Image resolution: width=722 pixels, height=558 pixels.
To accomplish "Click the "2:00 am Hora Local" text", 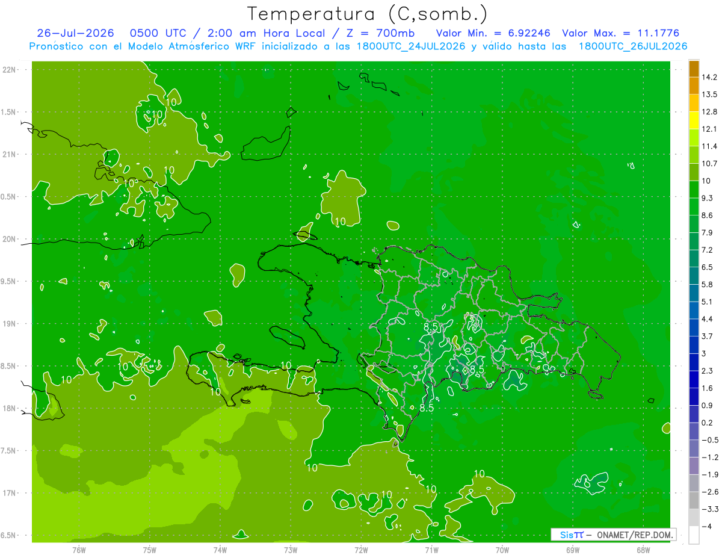I will tap(261, 33).
